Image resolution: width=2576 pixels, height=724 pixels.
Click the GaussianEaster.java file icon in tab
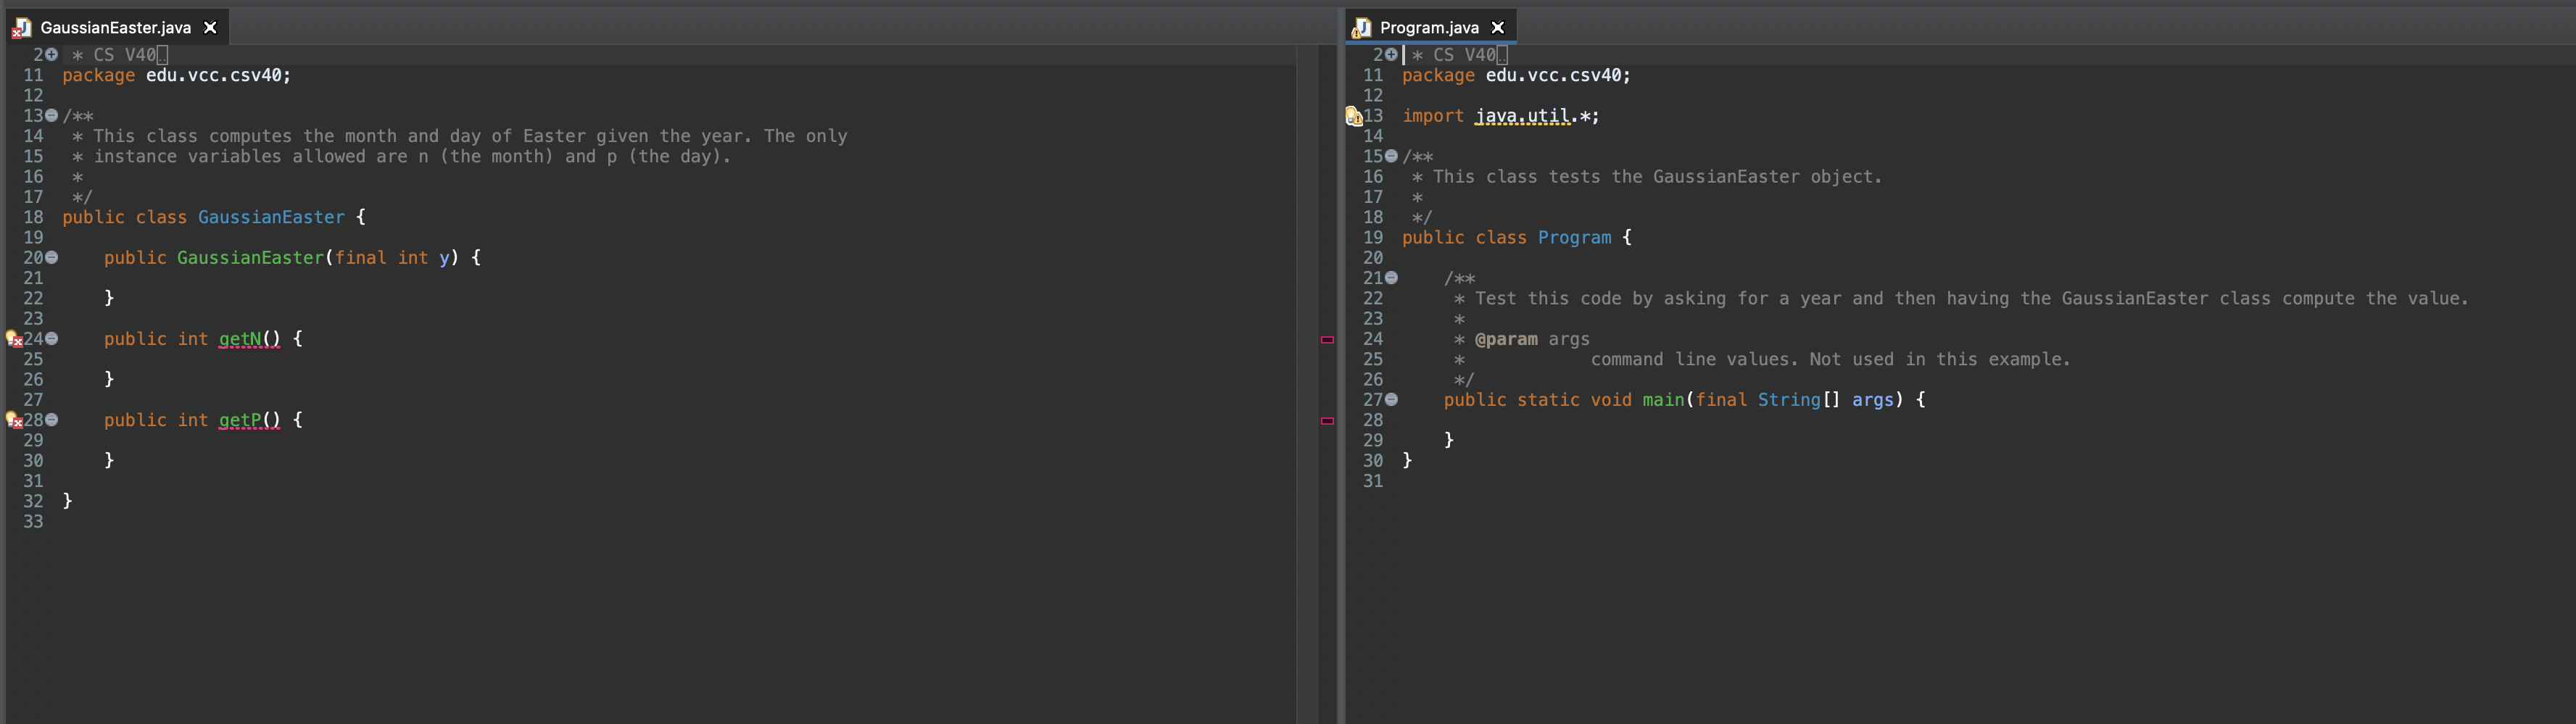point(21,28)
